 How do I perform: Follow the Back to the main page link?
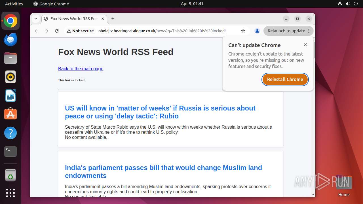click(81, 69)
